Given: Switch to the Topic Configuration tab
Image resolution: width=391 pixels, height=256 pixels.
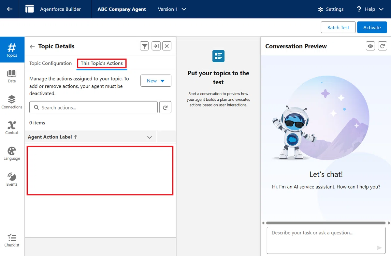Looking at the screenshot, I should point(51,63).
